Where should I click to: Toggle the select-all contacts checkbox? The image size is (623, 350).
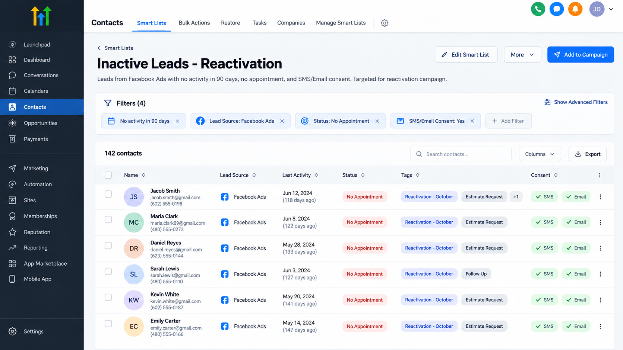[x=108, y=175]
